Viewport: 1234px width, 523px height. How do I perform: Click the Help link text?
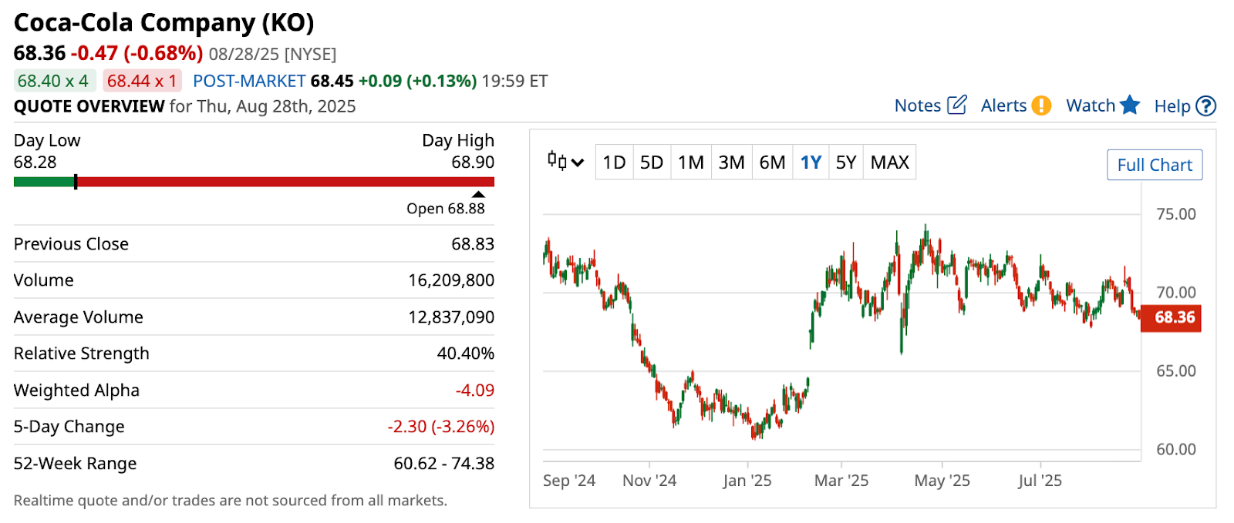pos(1172,106)
